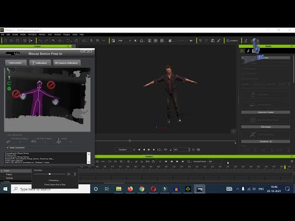Image resolution: width=295 pixels, height=221 pixels.
Task: Click the Mocap log scroll down arrow
Action: pos(88,162)
